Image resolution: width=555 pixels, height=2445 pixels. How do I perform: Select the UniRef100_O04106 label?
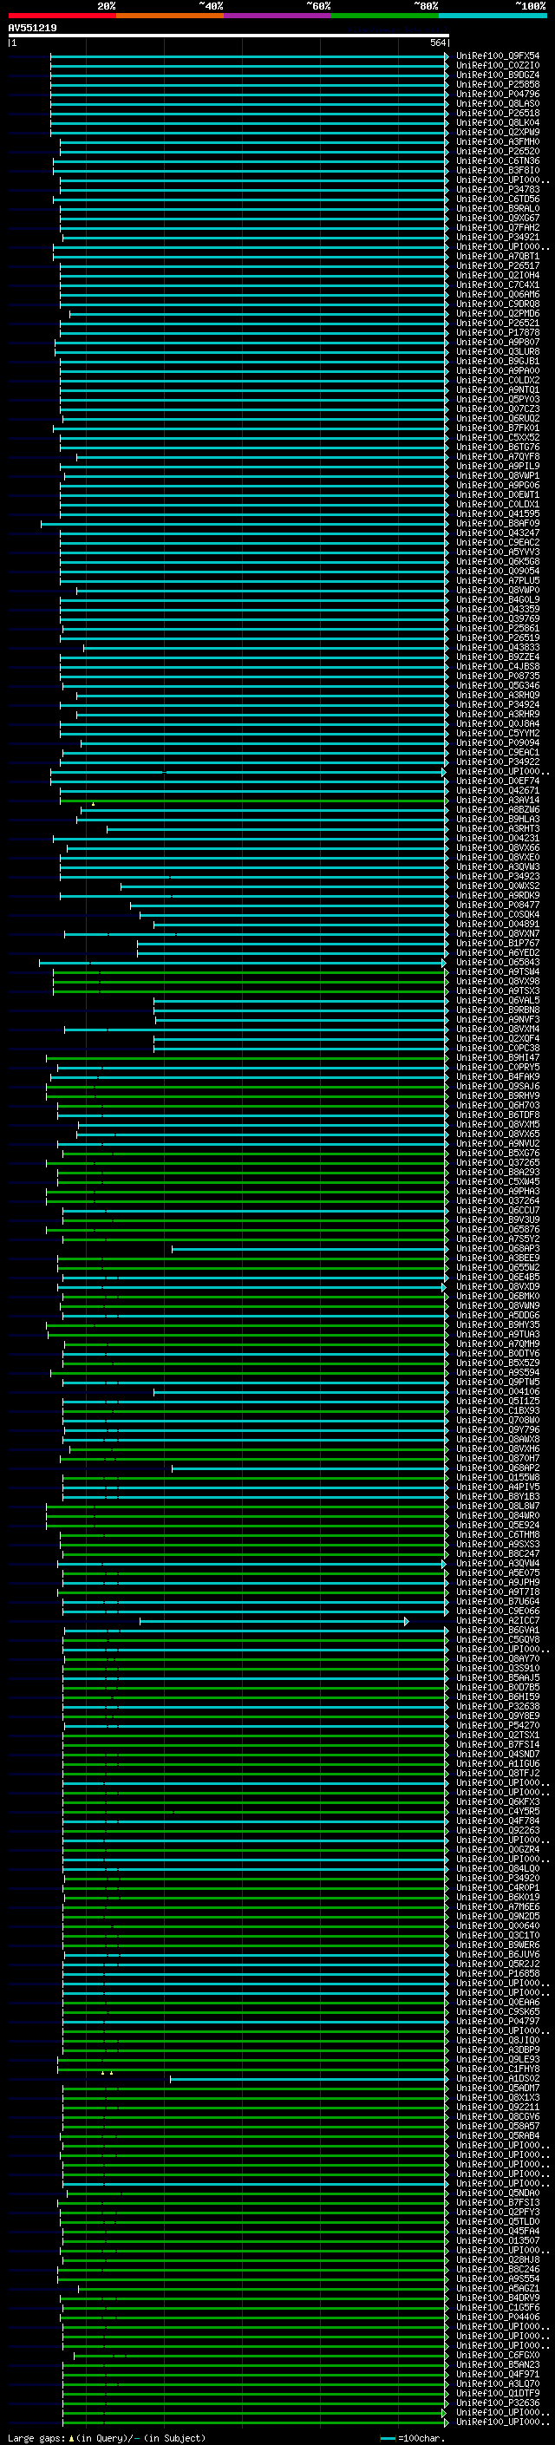pos(498,1391)
